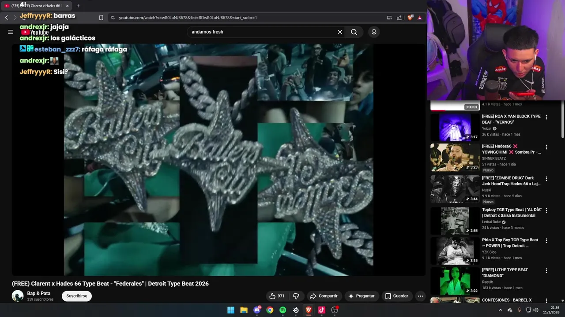Open volume control in system tray
This screenshot has height=317, width=565.
536,310
